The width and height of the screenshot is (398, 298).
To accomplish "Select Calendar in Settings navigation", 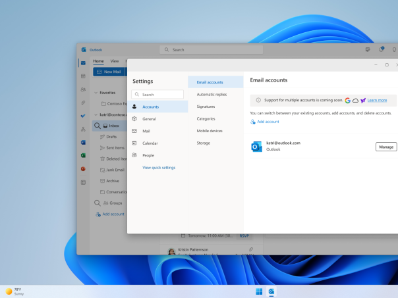I will click(150, 143).
